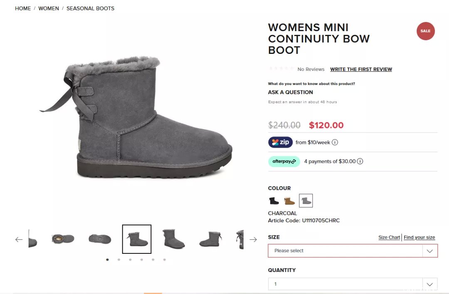This screenshot has width=449, height=294.
Task: Click the Afterpay payments info icon
Action: [x=360, y=161]
